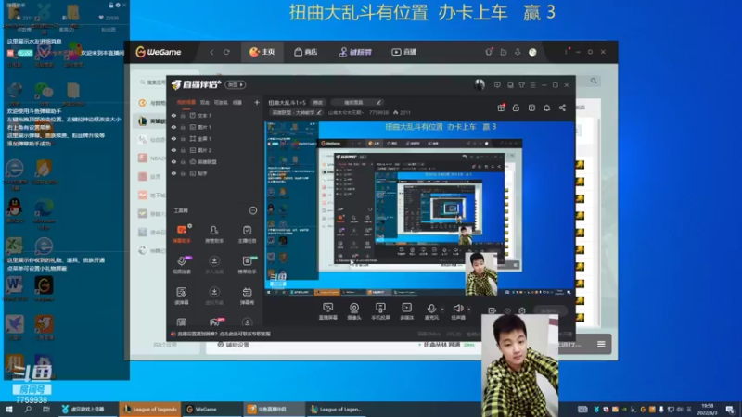Screen dimensions: 742x417
Task: Open the notification bell in the streaming app
Action: [x=546, y=107]
